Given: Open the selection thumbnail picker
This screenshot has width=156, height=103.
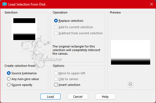Looking at the screenshot, I should (24, 29).
